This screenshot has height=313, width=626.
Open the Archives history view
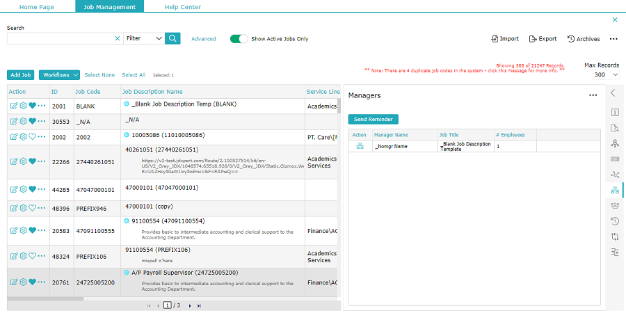click(584, 39)
